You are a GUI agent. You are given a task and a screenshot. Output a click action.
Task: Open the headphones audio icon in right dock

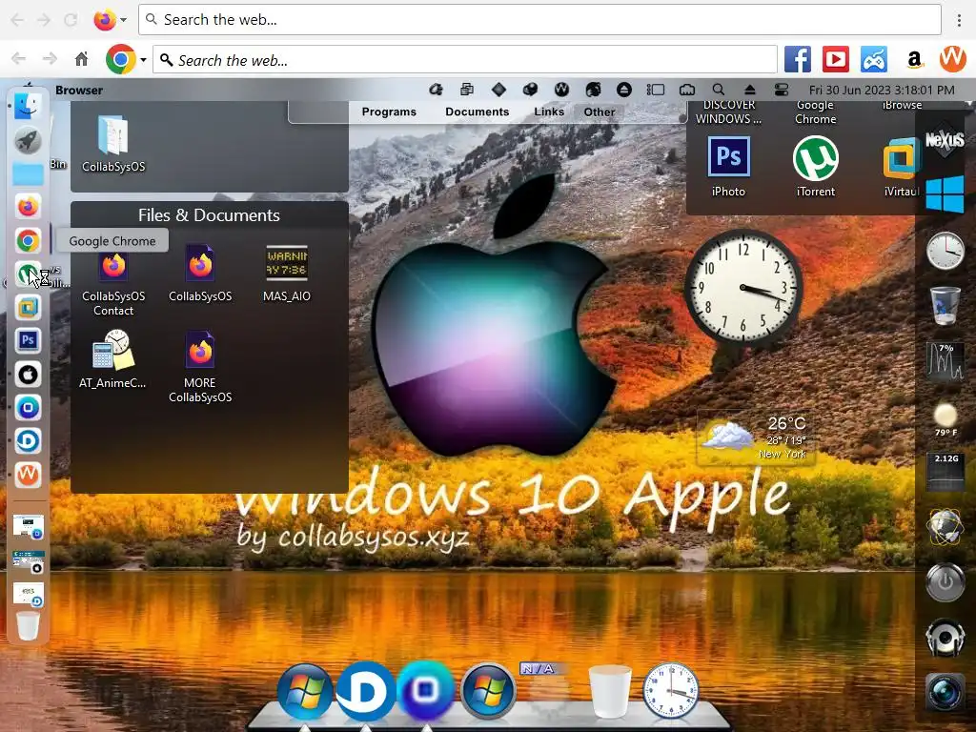click(945, 638)
